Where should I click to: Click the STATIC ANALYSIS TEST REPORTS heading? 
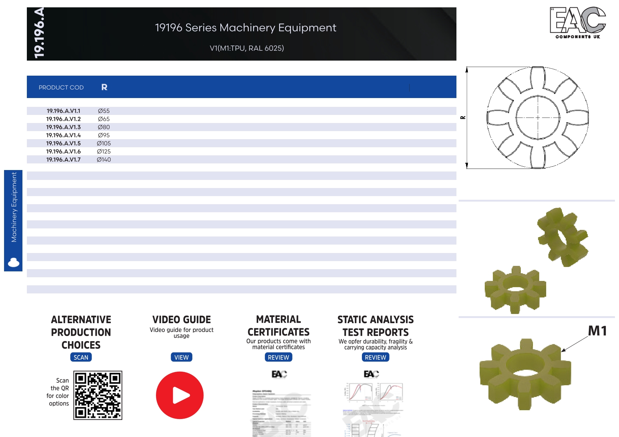pos(376,326)
